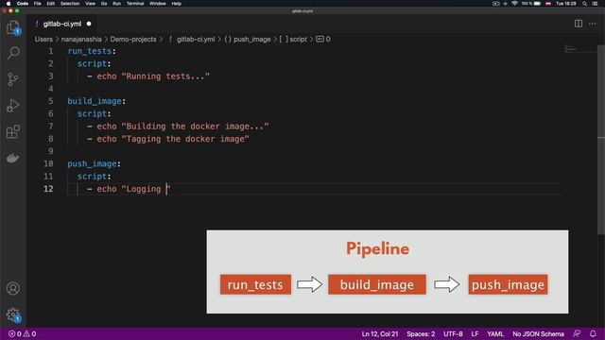Click the "Tagging the docker image" string
605x340 pixels.
point(185,139)
